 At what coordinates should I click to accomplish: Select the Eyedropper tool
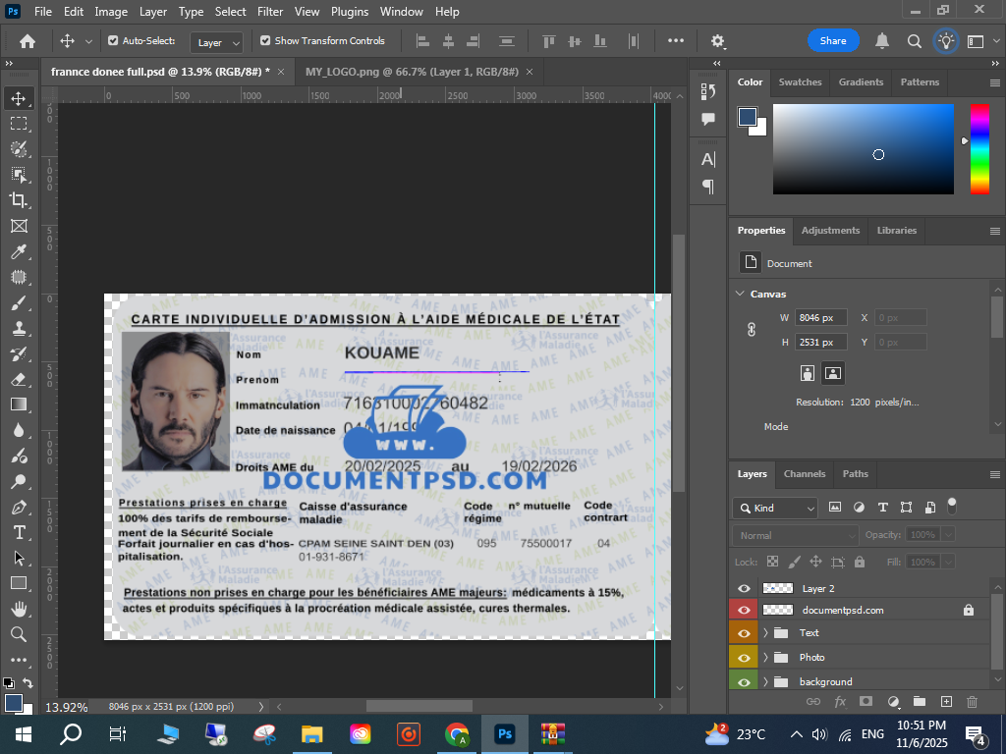tap(19, 251)
